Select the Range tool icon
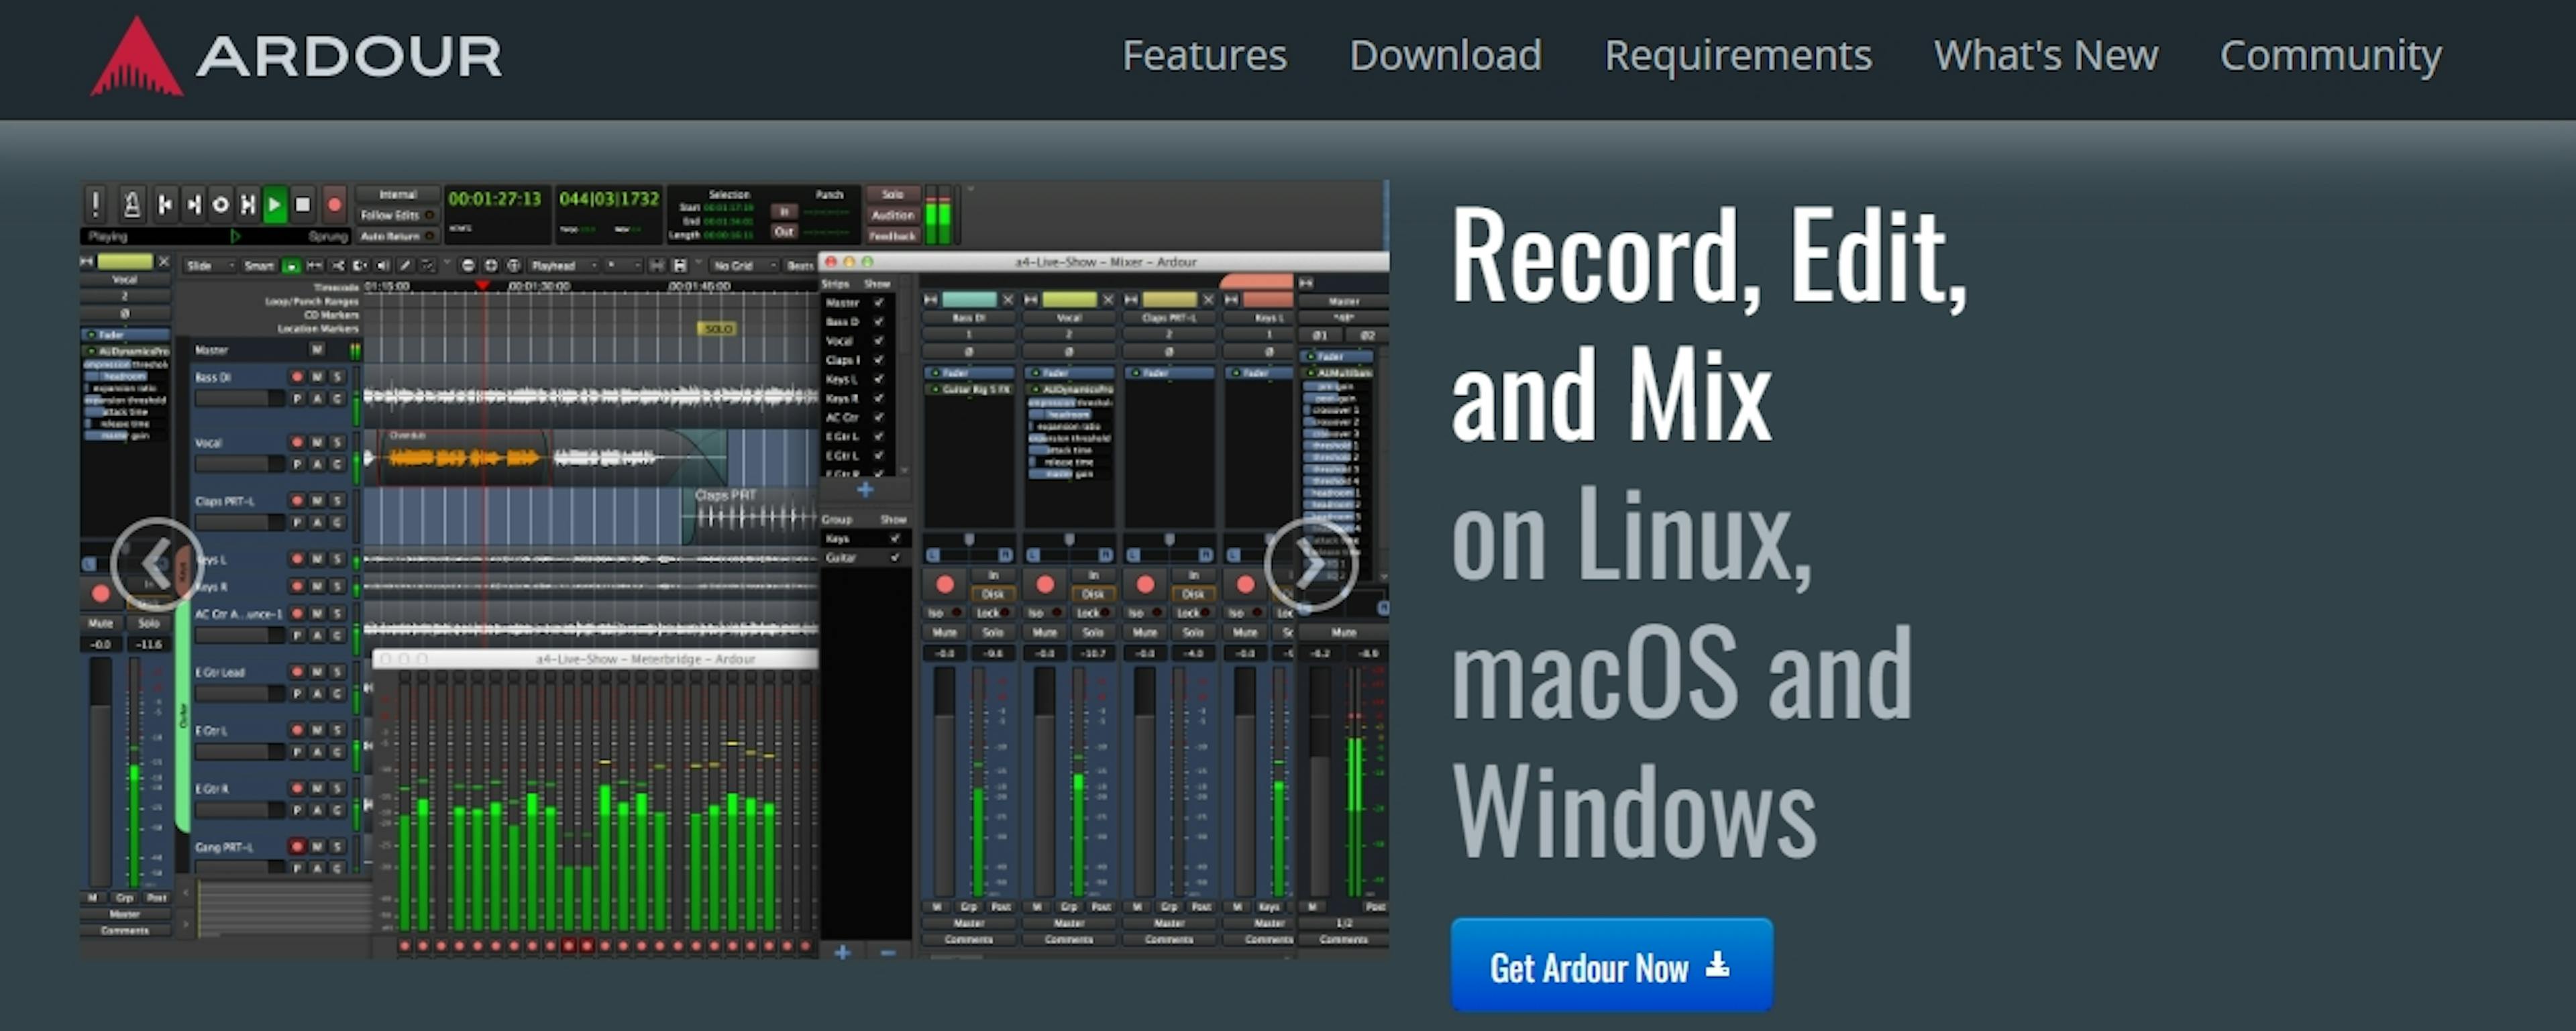 (314, 266)
